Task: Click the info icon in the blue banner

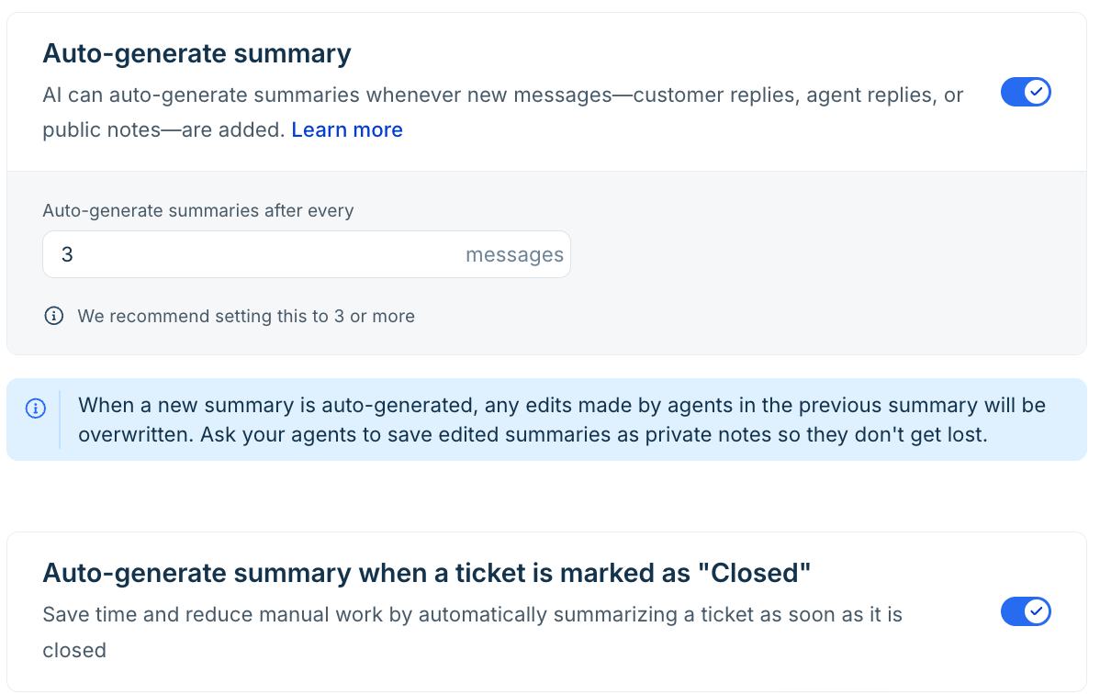Action: [36, 408]
